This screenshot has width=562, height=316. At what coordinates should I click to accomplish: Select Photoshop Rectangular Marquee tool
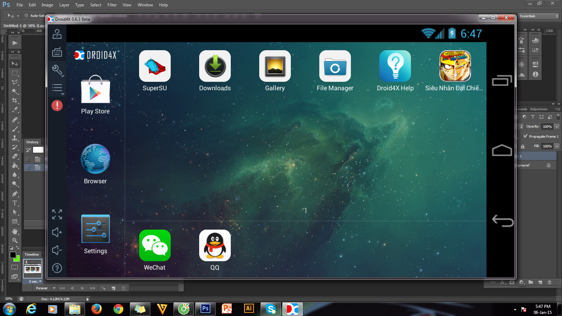click(x=15, y=73)
